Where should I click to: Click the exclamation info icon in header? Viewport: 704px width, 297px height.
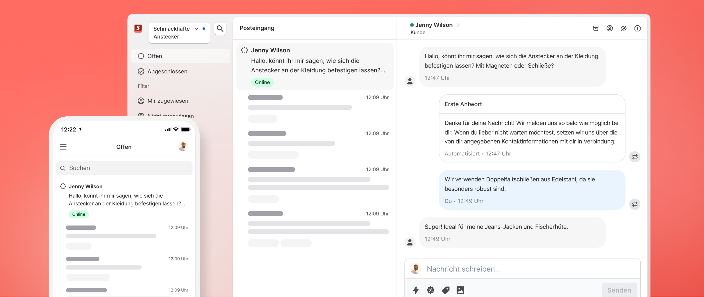638,28
